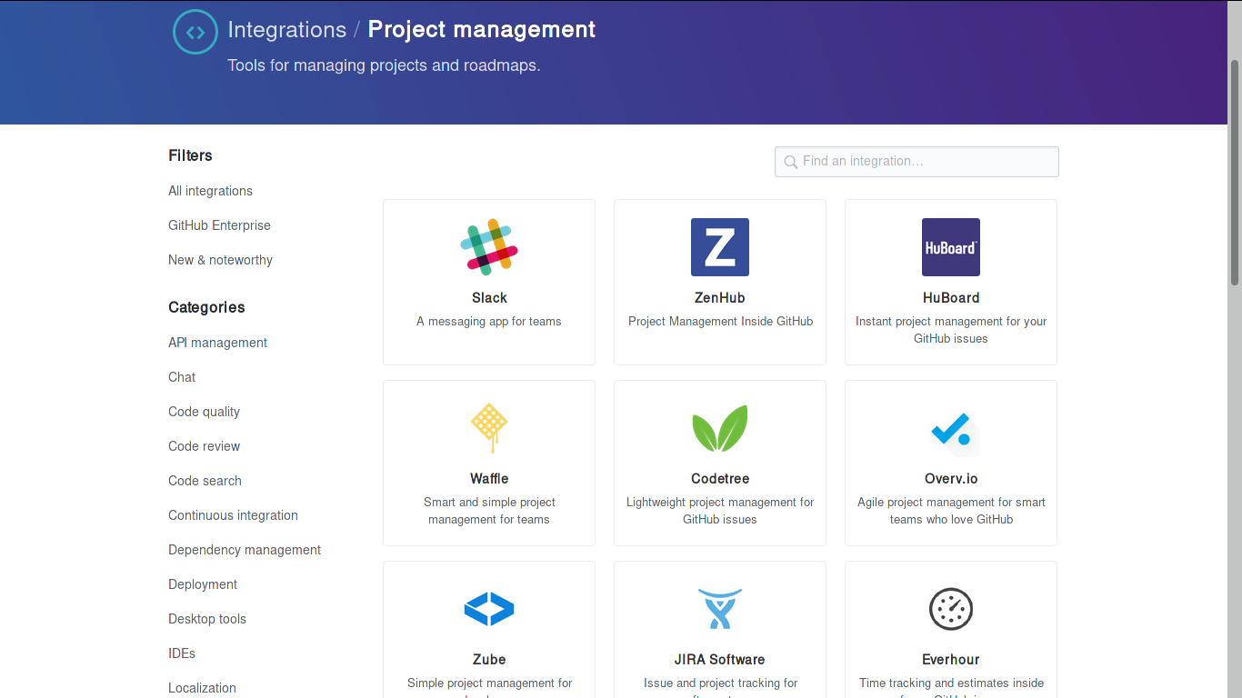Open the Localization category

coord(202,688)
